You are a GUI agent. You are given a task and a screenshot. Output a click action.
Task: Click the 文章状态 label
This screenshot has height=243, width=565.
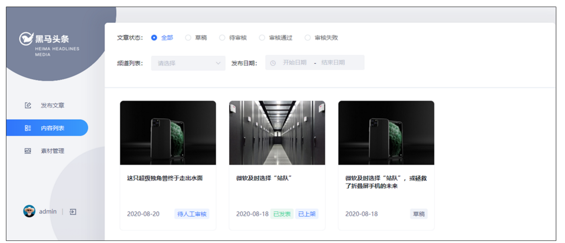(130, 38)
